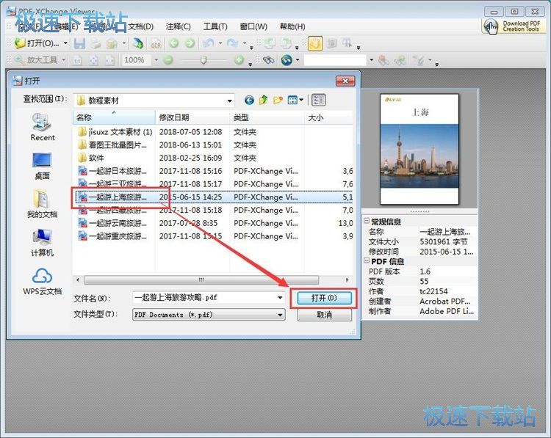
Task: Go to Computer (计算机) shortcut
Action: point(42,243)
